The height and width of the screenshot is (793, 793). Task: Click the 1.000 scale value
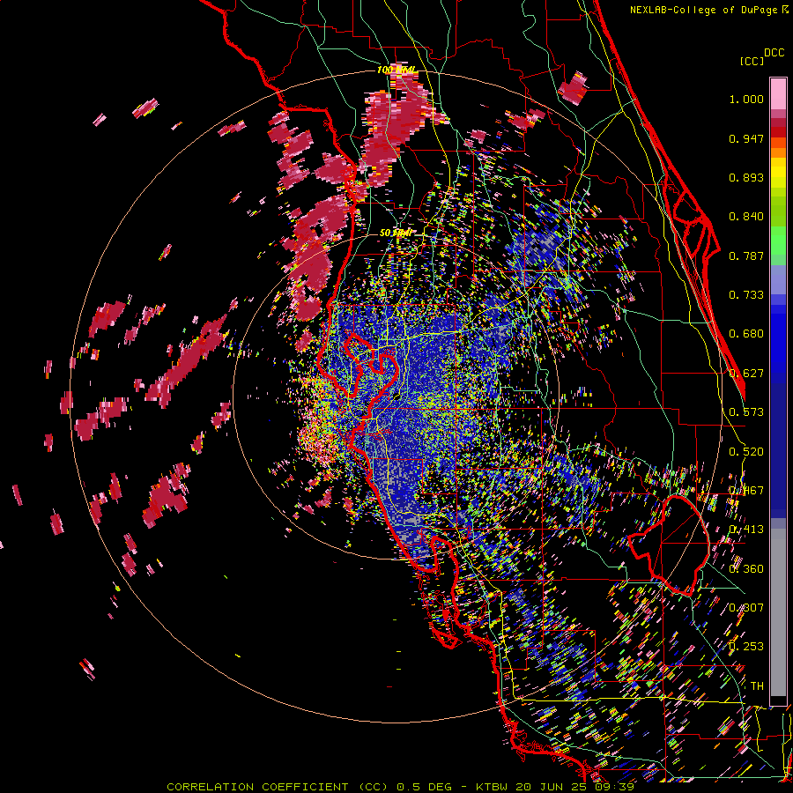click(x=746, y=99)
